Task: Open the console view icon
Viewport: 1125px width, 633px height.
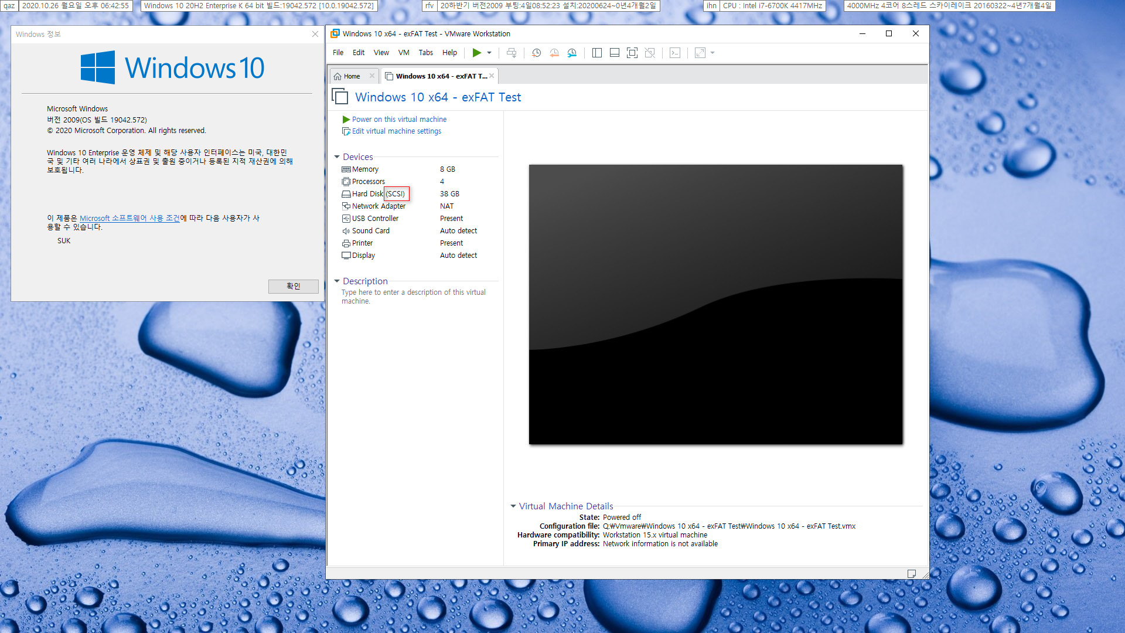Action: click(675, 53)
